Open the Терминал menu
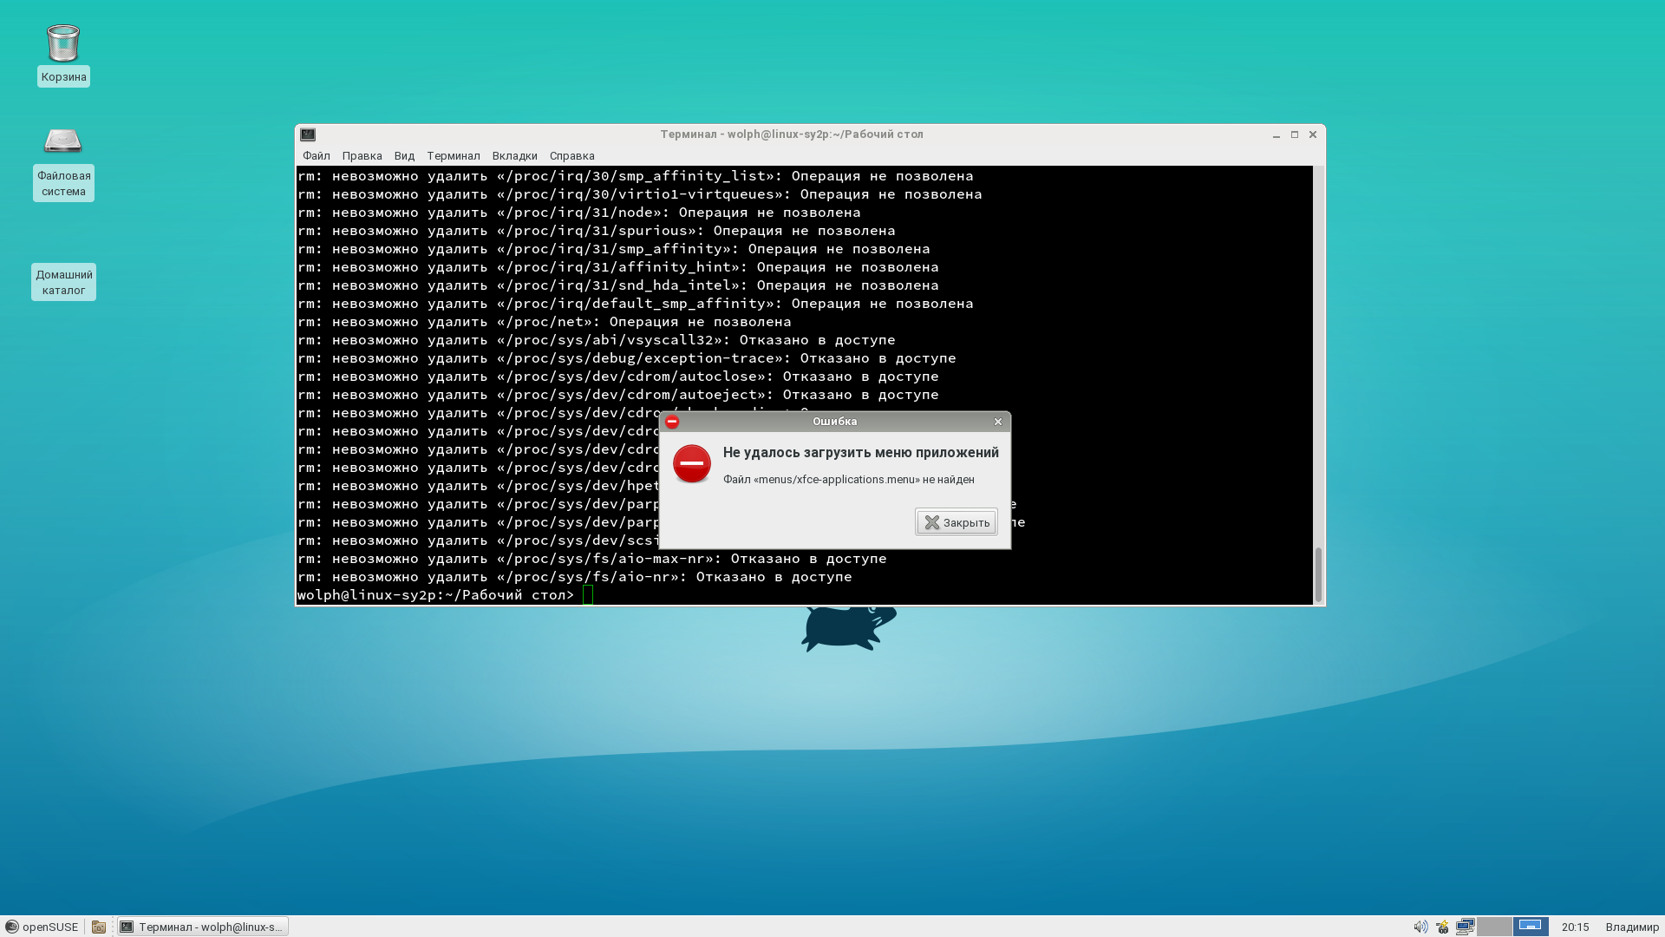 [x=454, y=156]
